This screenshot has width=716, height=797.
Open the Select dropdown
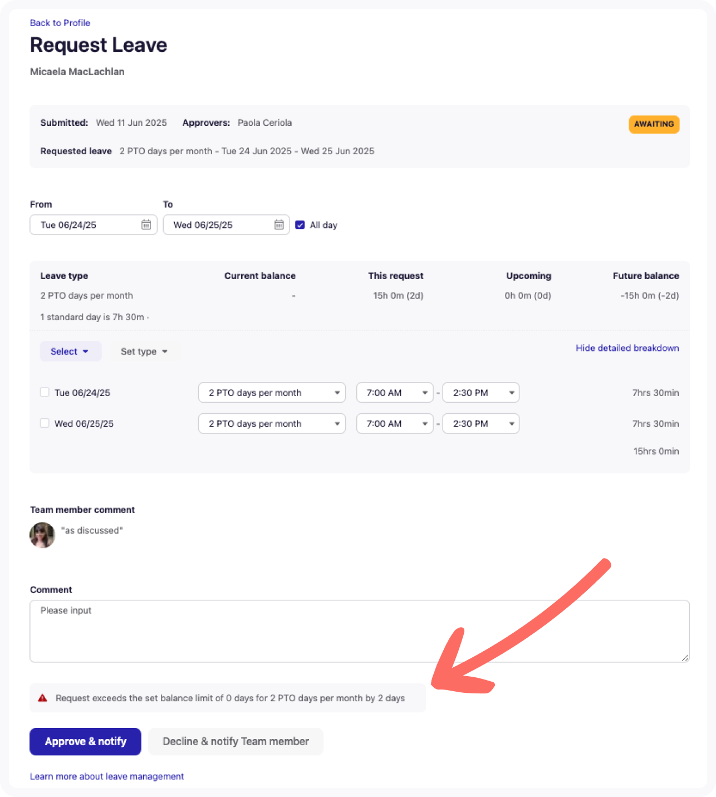70,351
